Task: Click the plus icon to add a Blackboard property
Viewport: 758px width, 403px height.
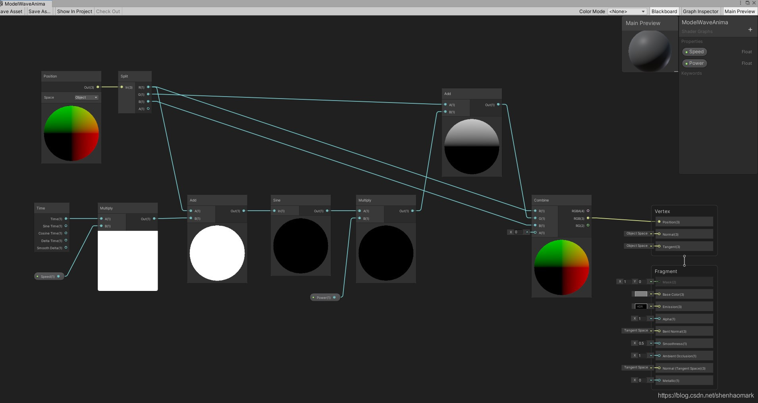Action: point(750,29)
